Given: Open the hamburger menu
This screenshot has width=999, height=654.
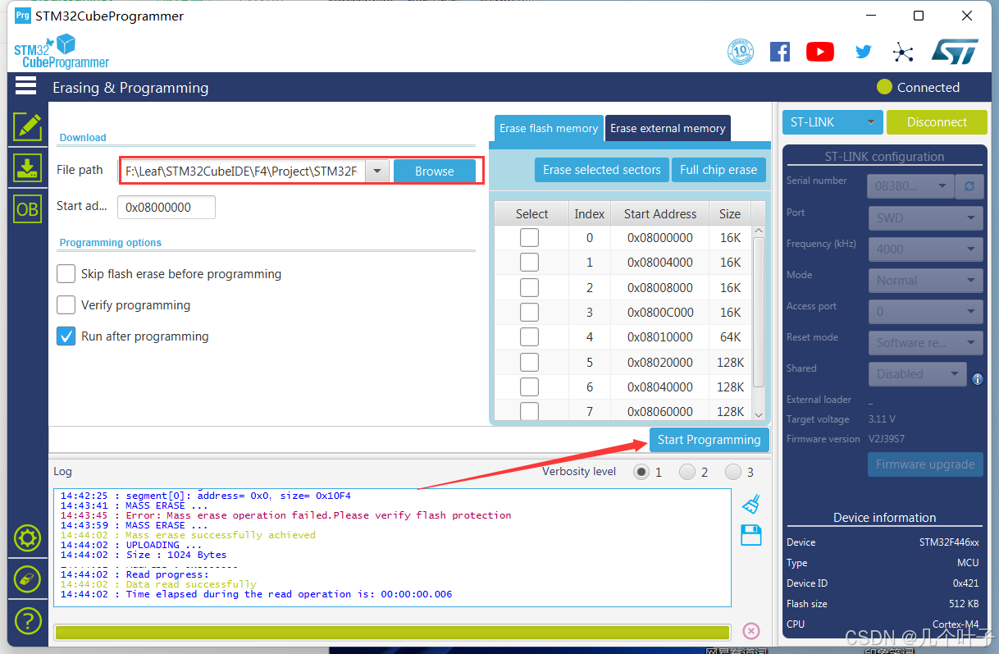Looking at the screenshot, I should [x=26, y=86].
